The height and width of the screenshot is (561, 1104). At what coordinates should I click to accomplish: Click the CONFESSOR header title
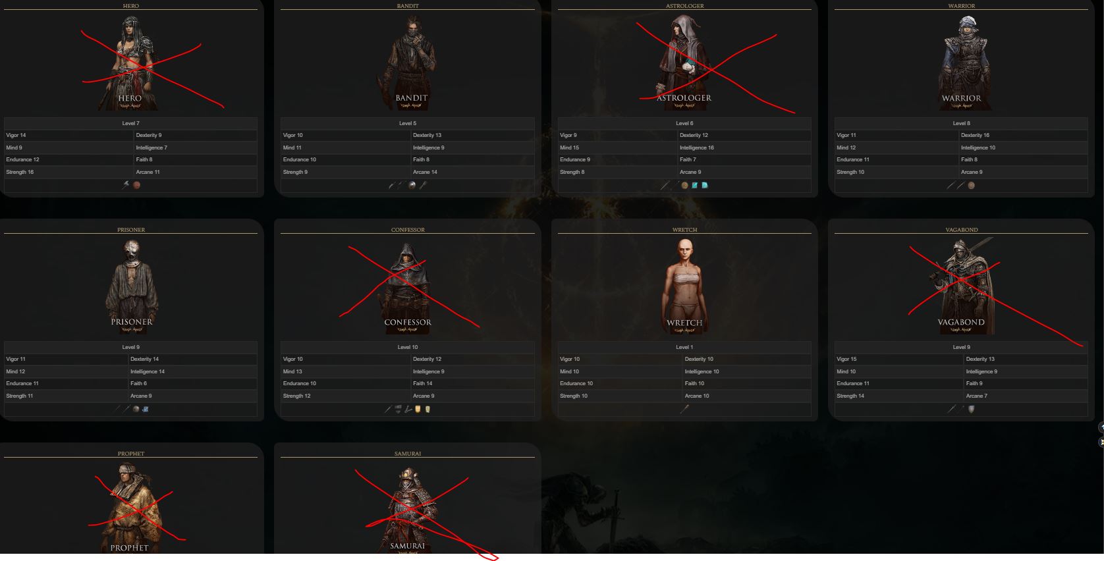point(408,230)
